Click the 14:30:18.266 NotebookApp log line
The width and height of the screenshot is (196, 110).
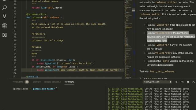coord(149,99)
